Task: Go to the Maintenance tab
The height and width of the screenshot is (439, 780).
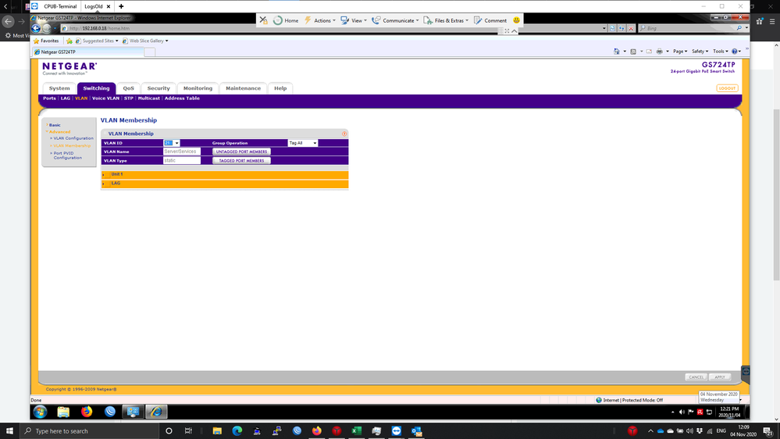Action: click(243, 88)
